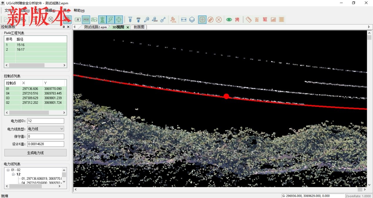Select the Pix4d row with path 16-17
This screenshot has width=373, height=198.
point(36,50)
